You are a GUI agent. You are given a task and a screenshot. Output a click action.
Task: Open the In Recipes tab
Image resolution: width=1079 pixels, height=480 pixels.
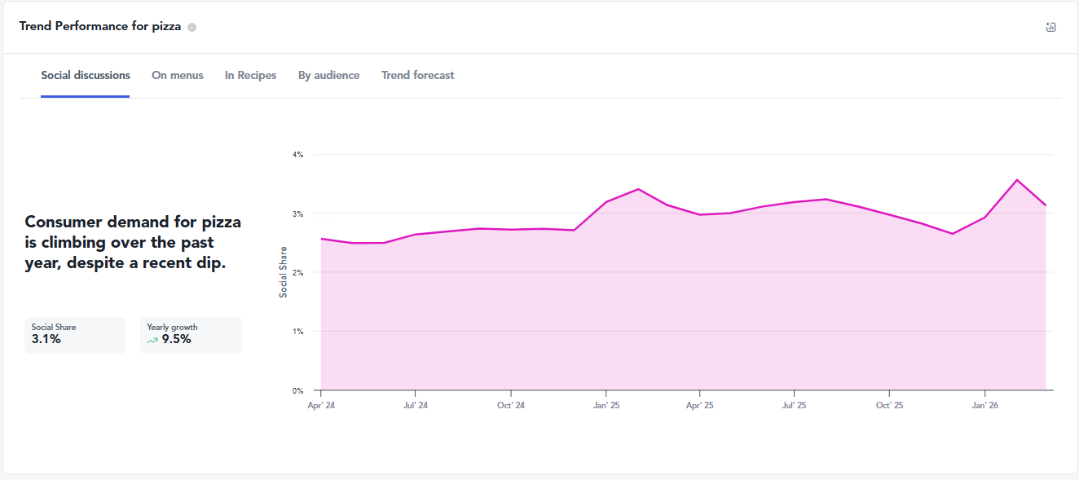tap(251, 75)
